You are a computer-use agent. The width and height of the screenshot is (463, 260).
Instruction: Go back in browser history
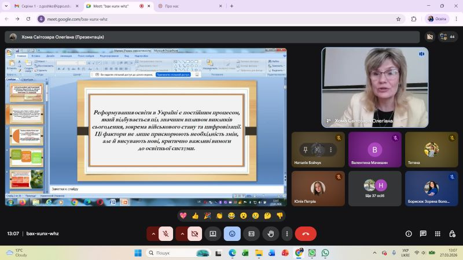[x=7, y=19]
